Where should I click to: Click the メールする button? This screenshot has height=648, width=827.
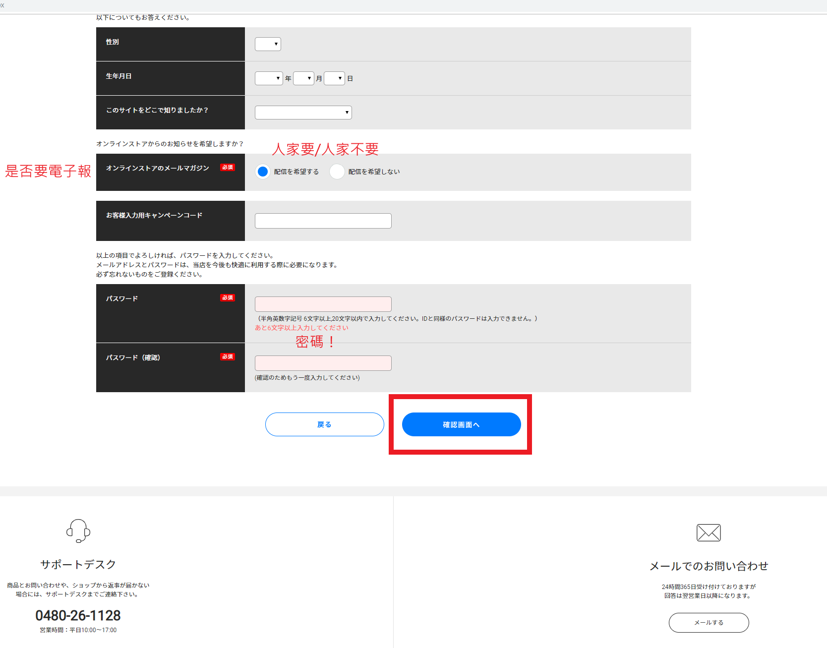tap(709, 623)
